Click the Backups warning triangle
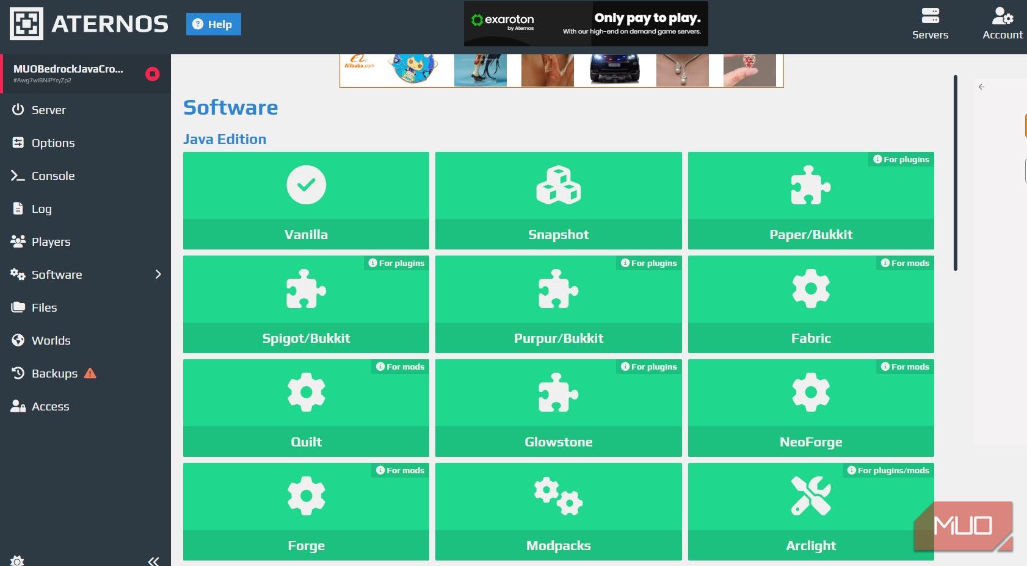This screenshot has height=566, width=1027. pos(90,373)
